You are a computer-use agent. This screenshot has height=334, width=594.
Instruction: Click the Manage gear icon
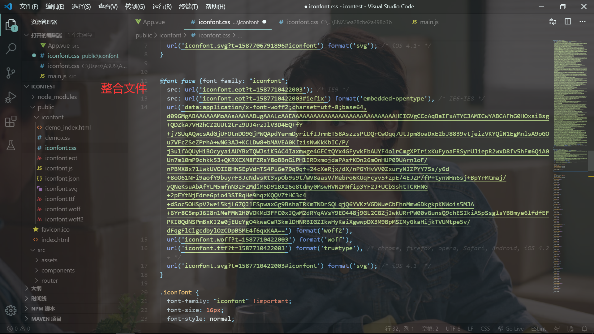(11, 310)
